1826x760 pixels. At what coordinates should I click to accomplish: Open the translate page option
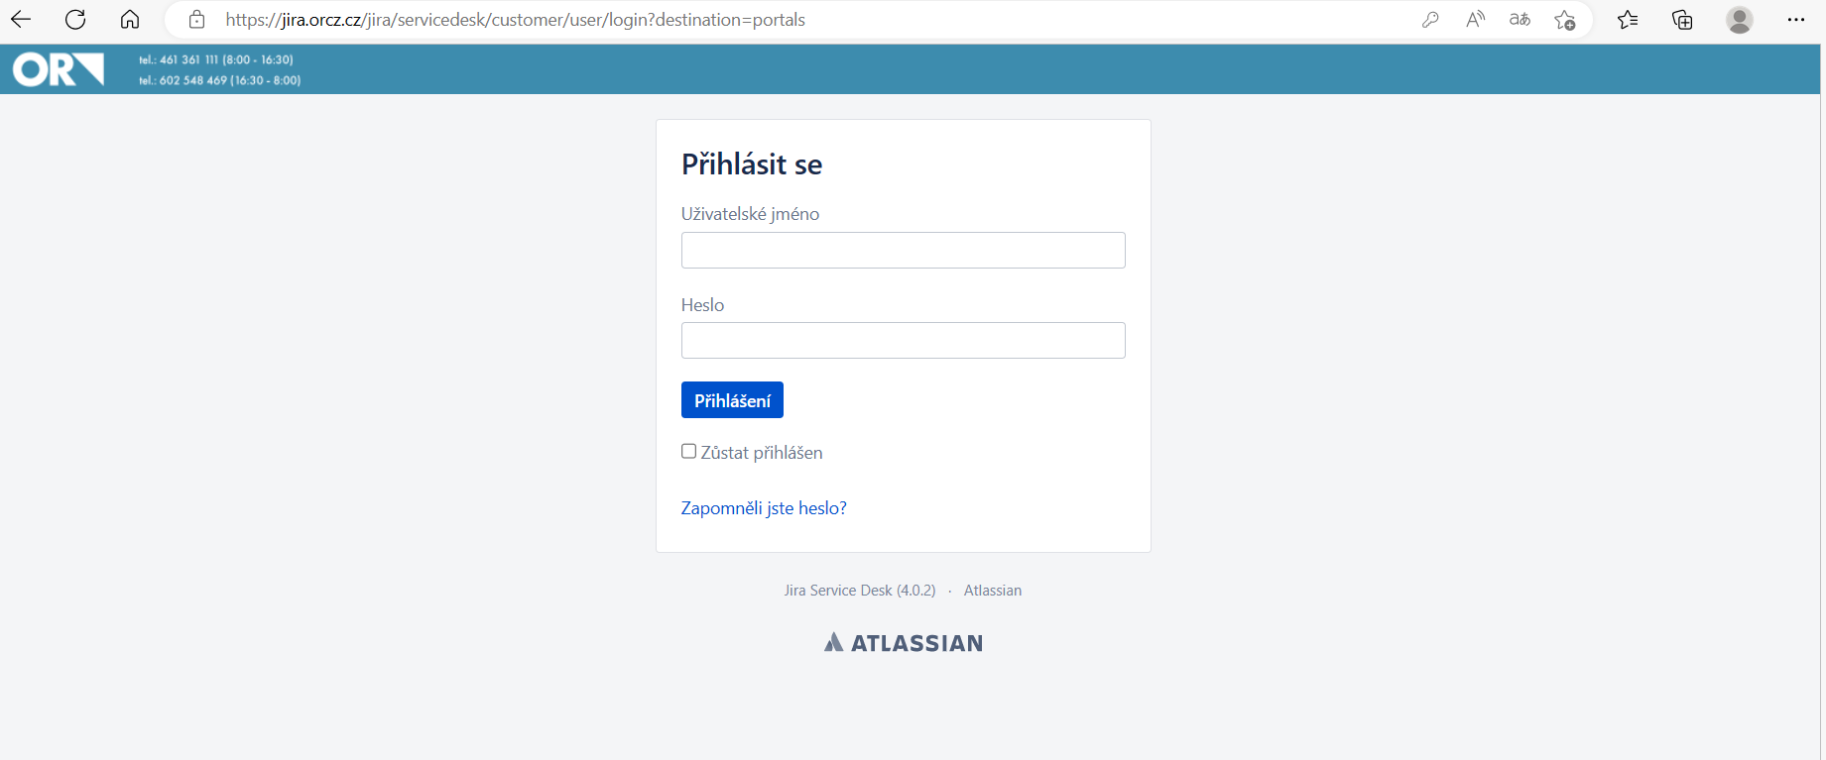pos(1520,20)
